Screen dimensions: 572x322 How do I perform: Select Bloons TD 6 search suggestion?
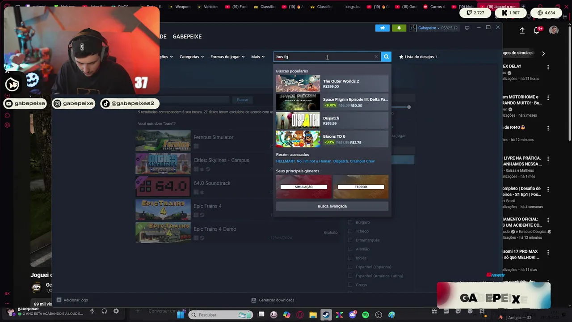[332, 139]
